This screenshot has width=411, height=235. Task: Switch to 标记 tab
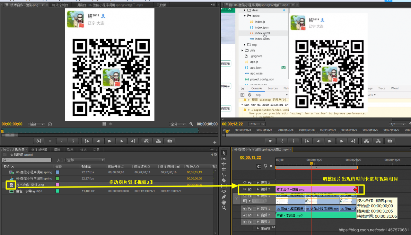coord(83,149)
